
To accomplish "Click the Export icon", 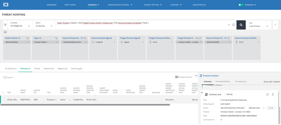I will click(x=5, y=77).
